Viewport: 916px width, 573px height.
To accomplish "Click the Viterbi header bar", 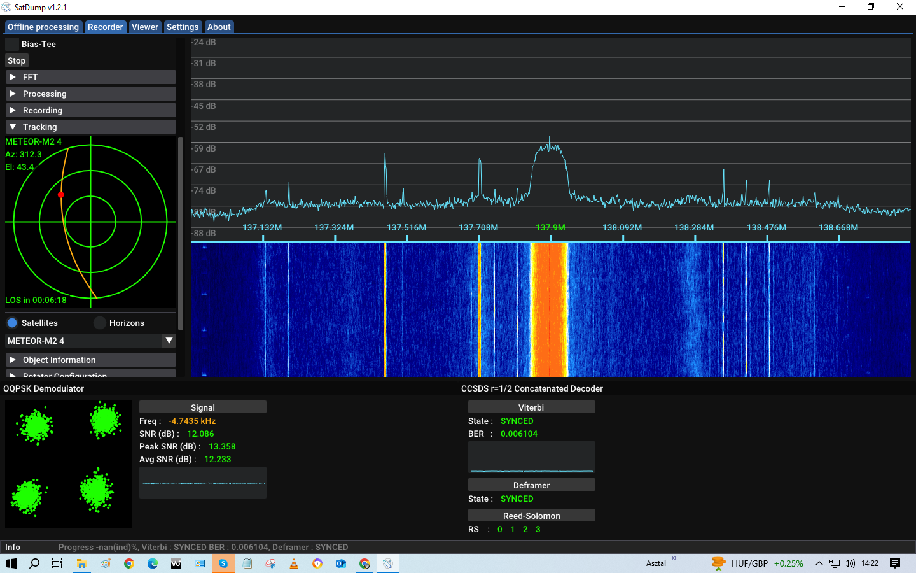I will (x=532, y=407).
